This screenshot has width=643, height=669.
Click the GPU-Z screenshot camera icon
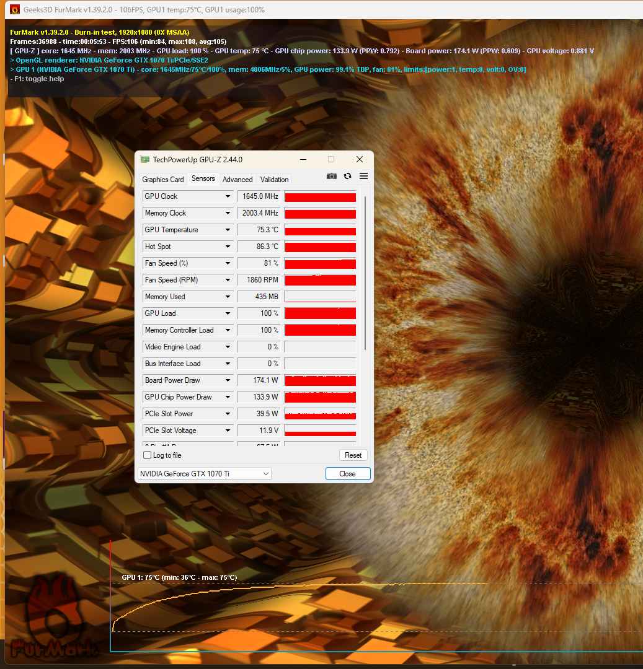click(331, 176)
